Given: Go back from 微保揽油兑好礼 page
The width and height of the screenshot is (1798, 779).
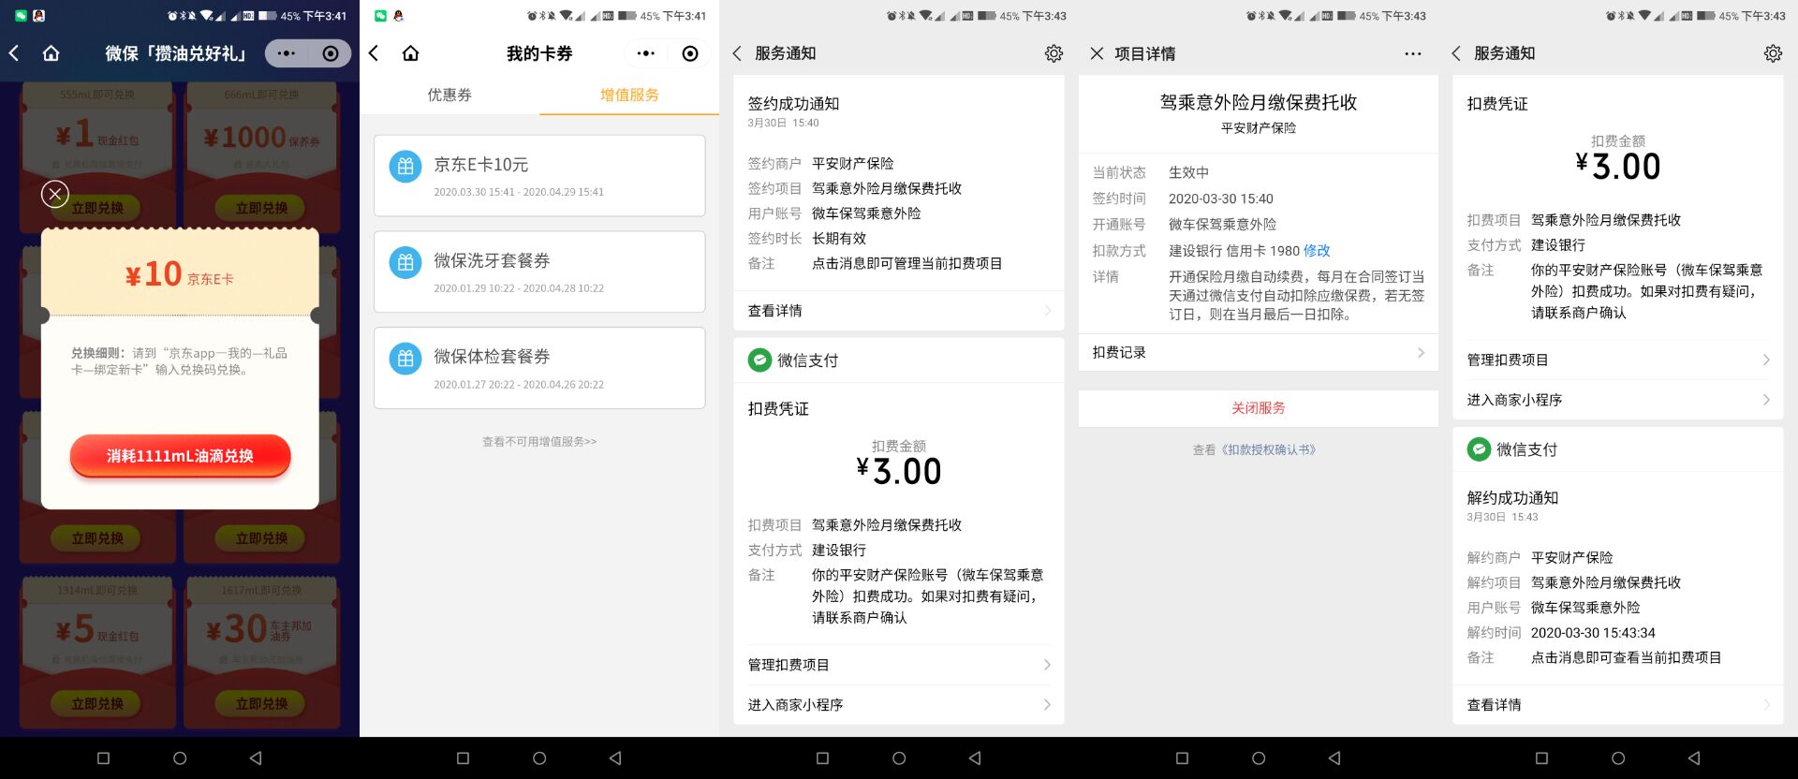Looking at the screenshot, I should (x=14, y=53).
